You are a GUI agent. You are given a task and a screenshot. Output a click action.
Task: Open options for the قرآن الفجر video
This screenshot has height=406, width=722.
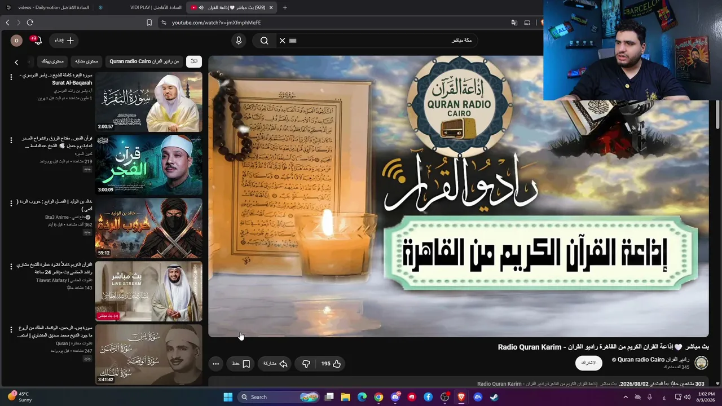(11, 140)
